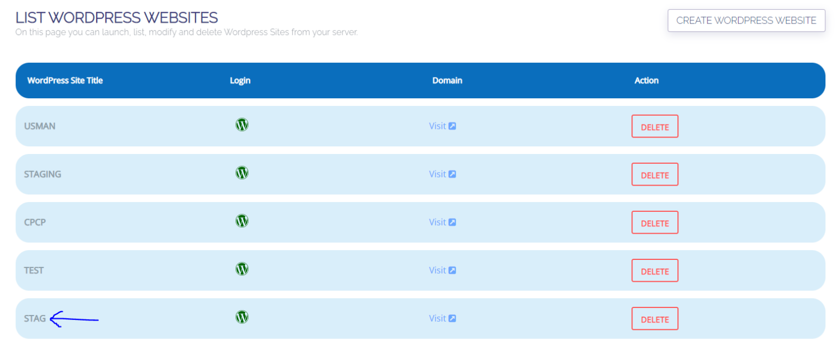Screen dimensions: 839x362
Task: Delete the STAGING WordPress site
Action: [654, 175]
